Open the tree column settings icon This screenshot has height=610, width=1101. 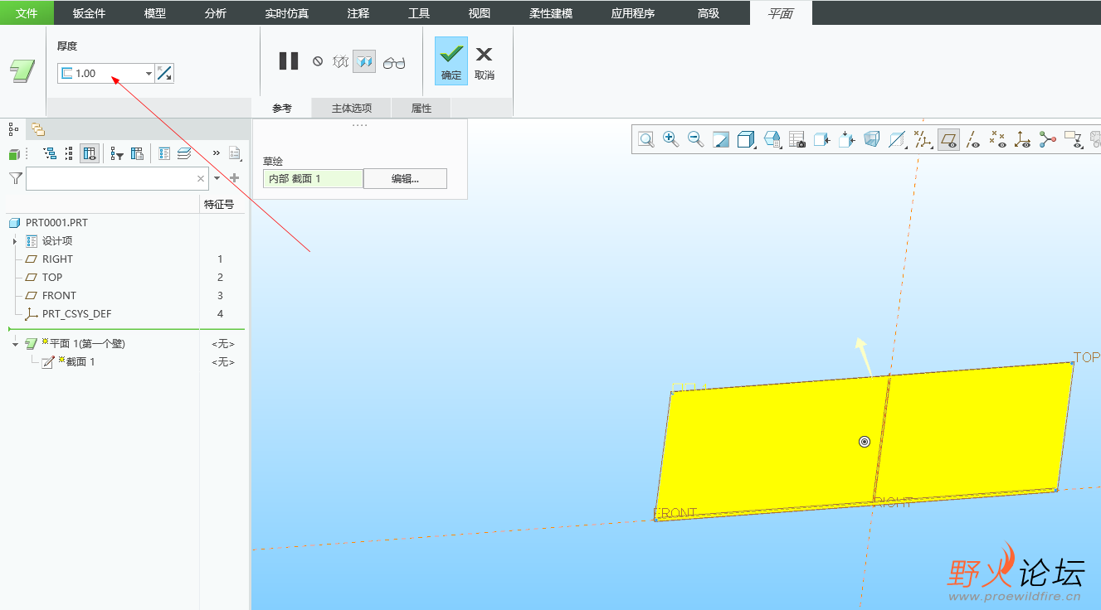[138, 153]
